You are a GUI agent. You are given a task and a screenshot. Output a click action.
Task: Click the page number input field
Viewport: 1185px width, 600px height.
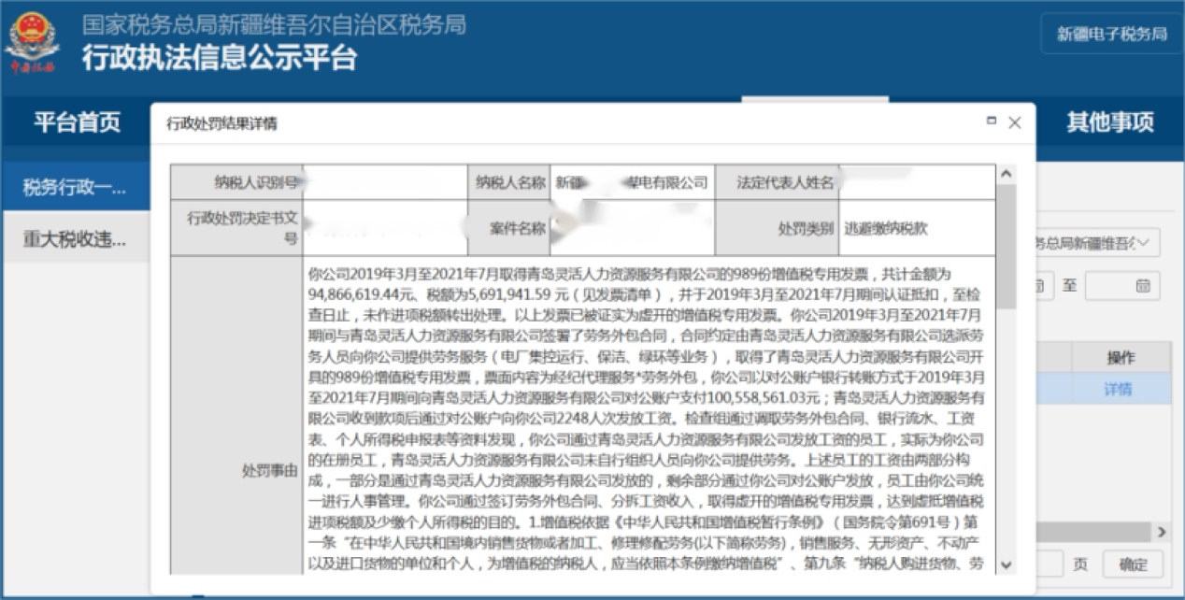tap(1049, 564)
